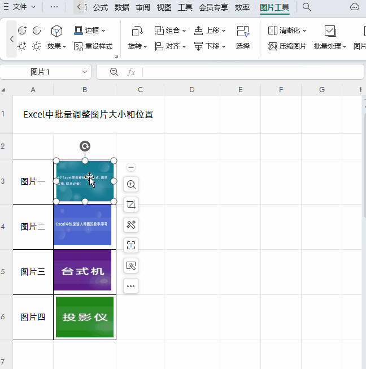Switch to the 会员专享 tab
Viewport: 366px width, 369px height.
(x=213, y=7)
